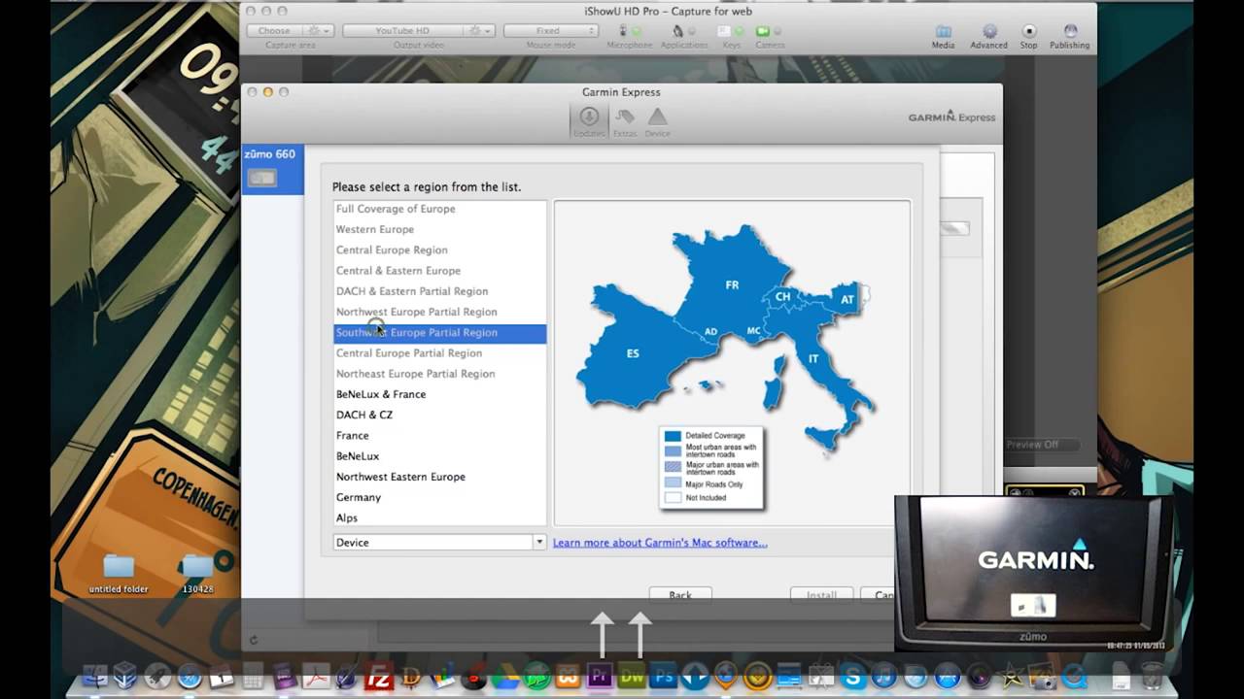
Task: Click the Choose capture area button
Action: 275,31
